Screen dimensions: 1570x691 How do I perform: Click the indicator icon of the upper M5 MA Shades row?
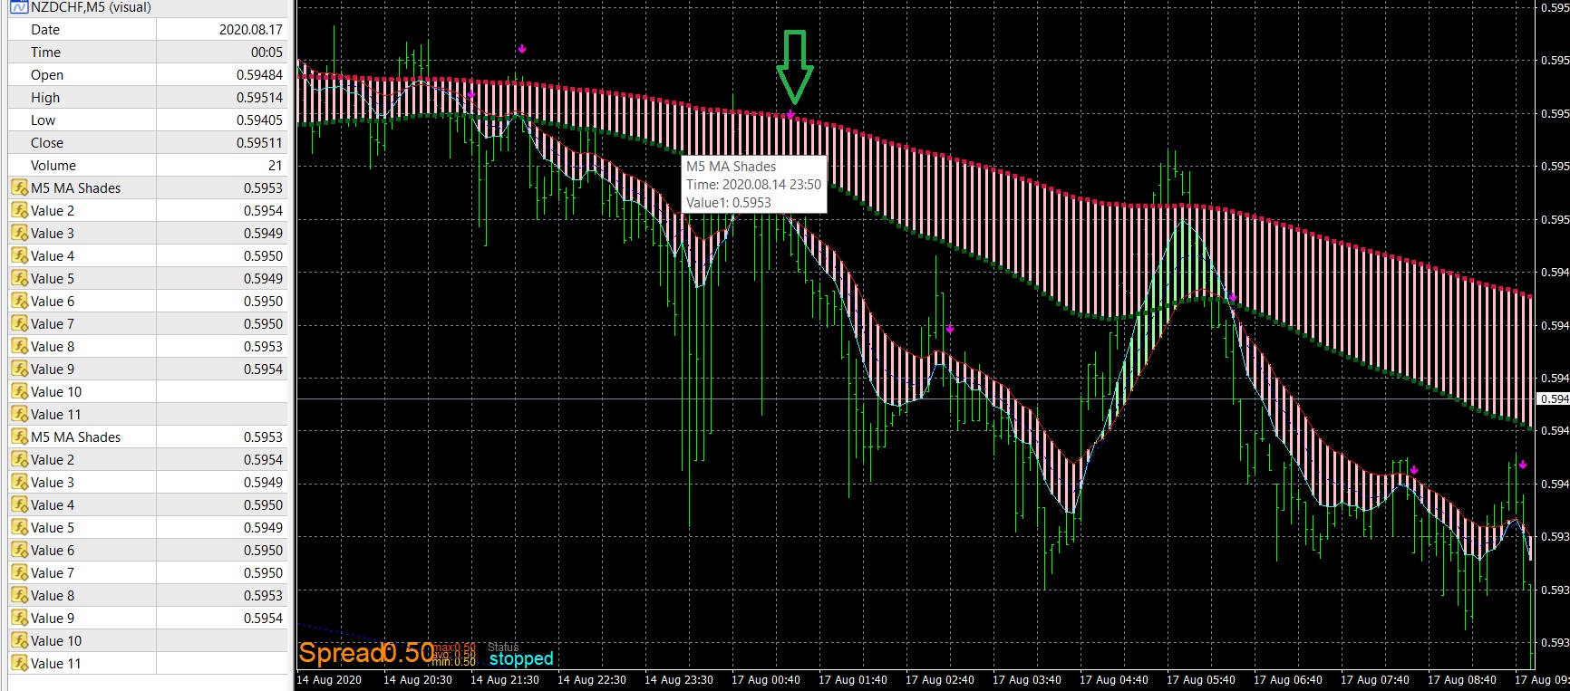19,188
